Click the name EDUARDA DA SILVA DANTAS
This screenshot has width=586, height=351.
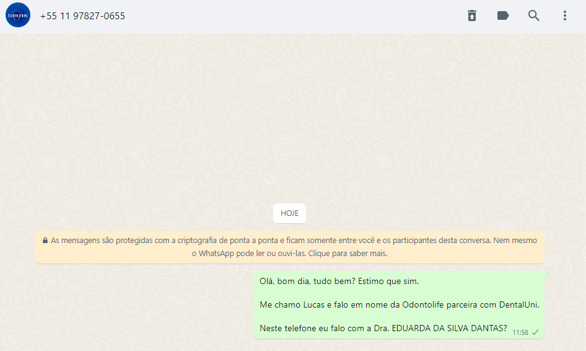point(449,328)
